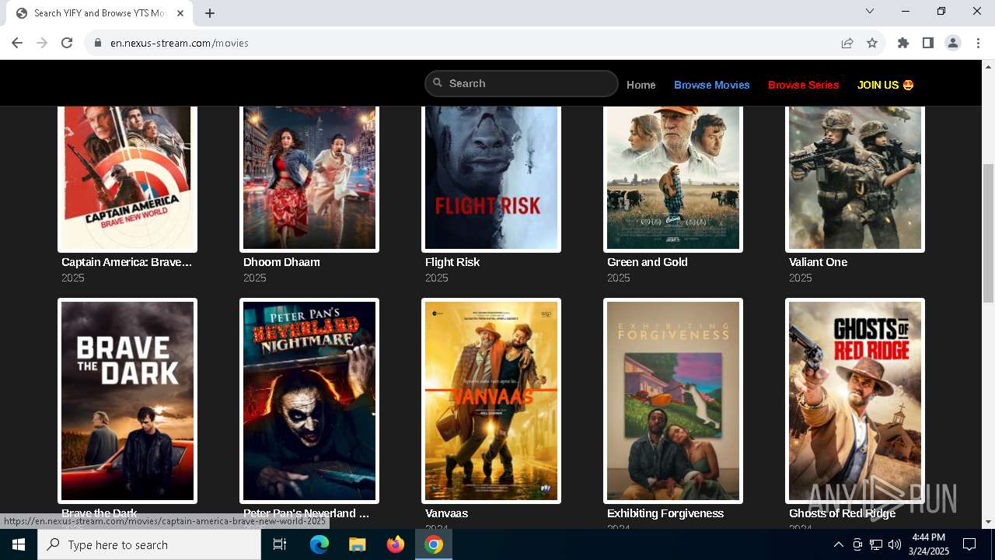
Task: Open the Browse Series menu link
Action: 804,85
